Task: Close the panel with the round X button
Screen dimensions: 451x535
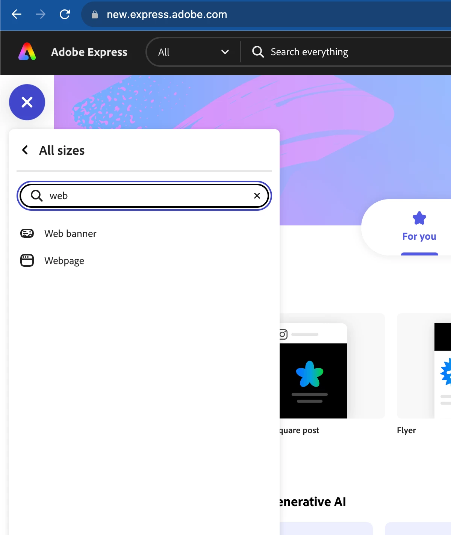Action: point(27,102)
